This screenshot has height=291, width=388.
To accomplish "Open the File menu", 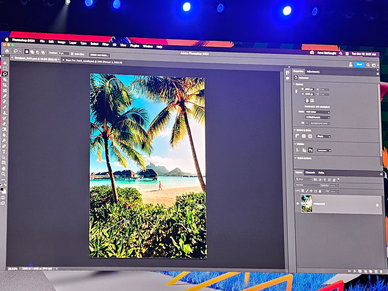I will pyautogui.click(x=42, y=41).
